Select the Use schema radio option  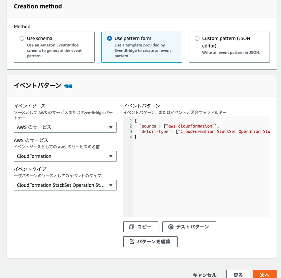click(x=22, y=38)
